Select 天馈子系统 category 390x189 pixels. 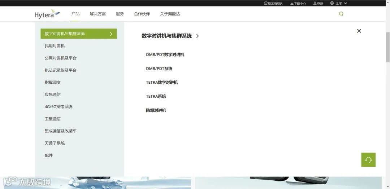(55, 143)
